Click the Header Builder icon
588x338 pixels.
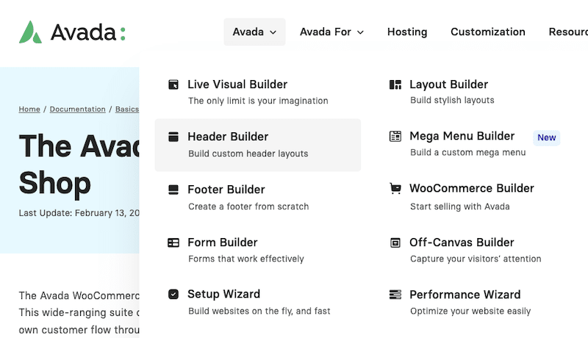pyautogui.click(x=173, y=137)
